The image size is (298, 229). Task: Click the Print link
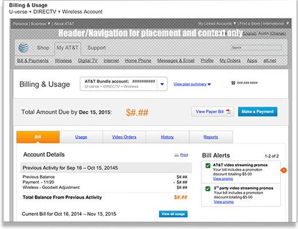pos(184,155)
